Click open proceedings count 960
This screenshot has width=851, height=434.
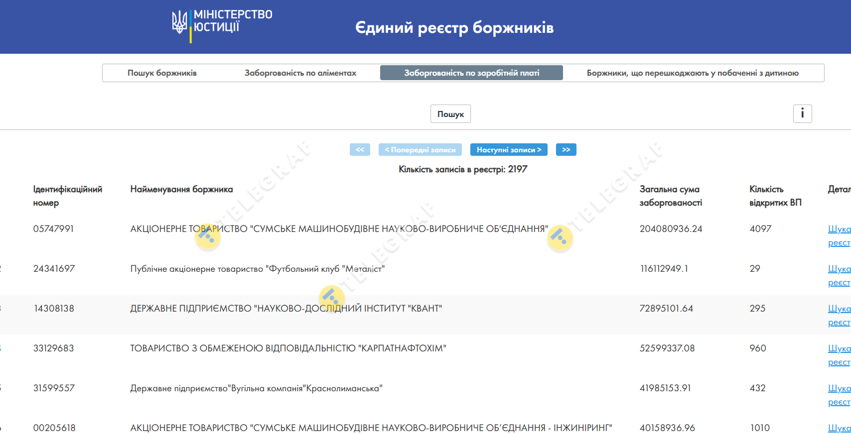[x=758, y=348]
